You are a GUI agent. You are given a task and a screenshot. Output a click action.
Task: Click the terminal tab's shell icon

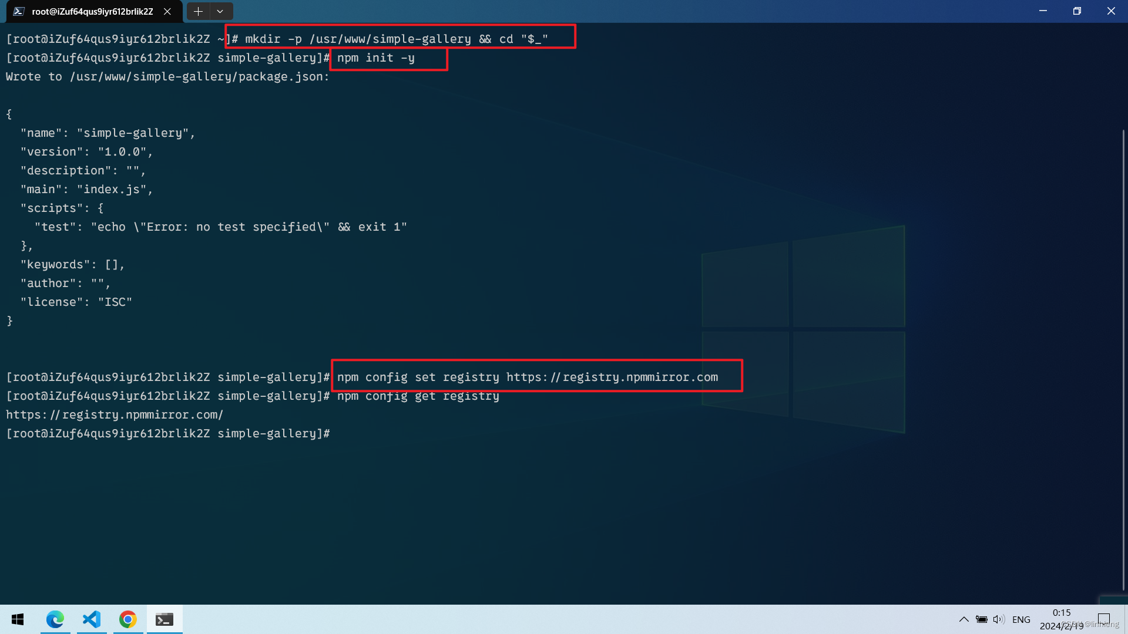pos(19,11)
